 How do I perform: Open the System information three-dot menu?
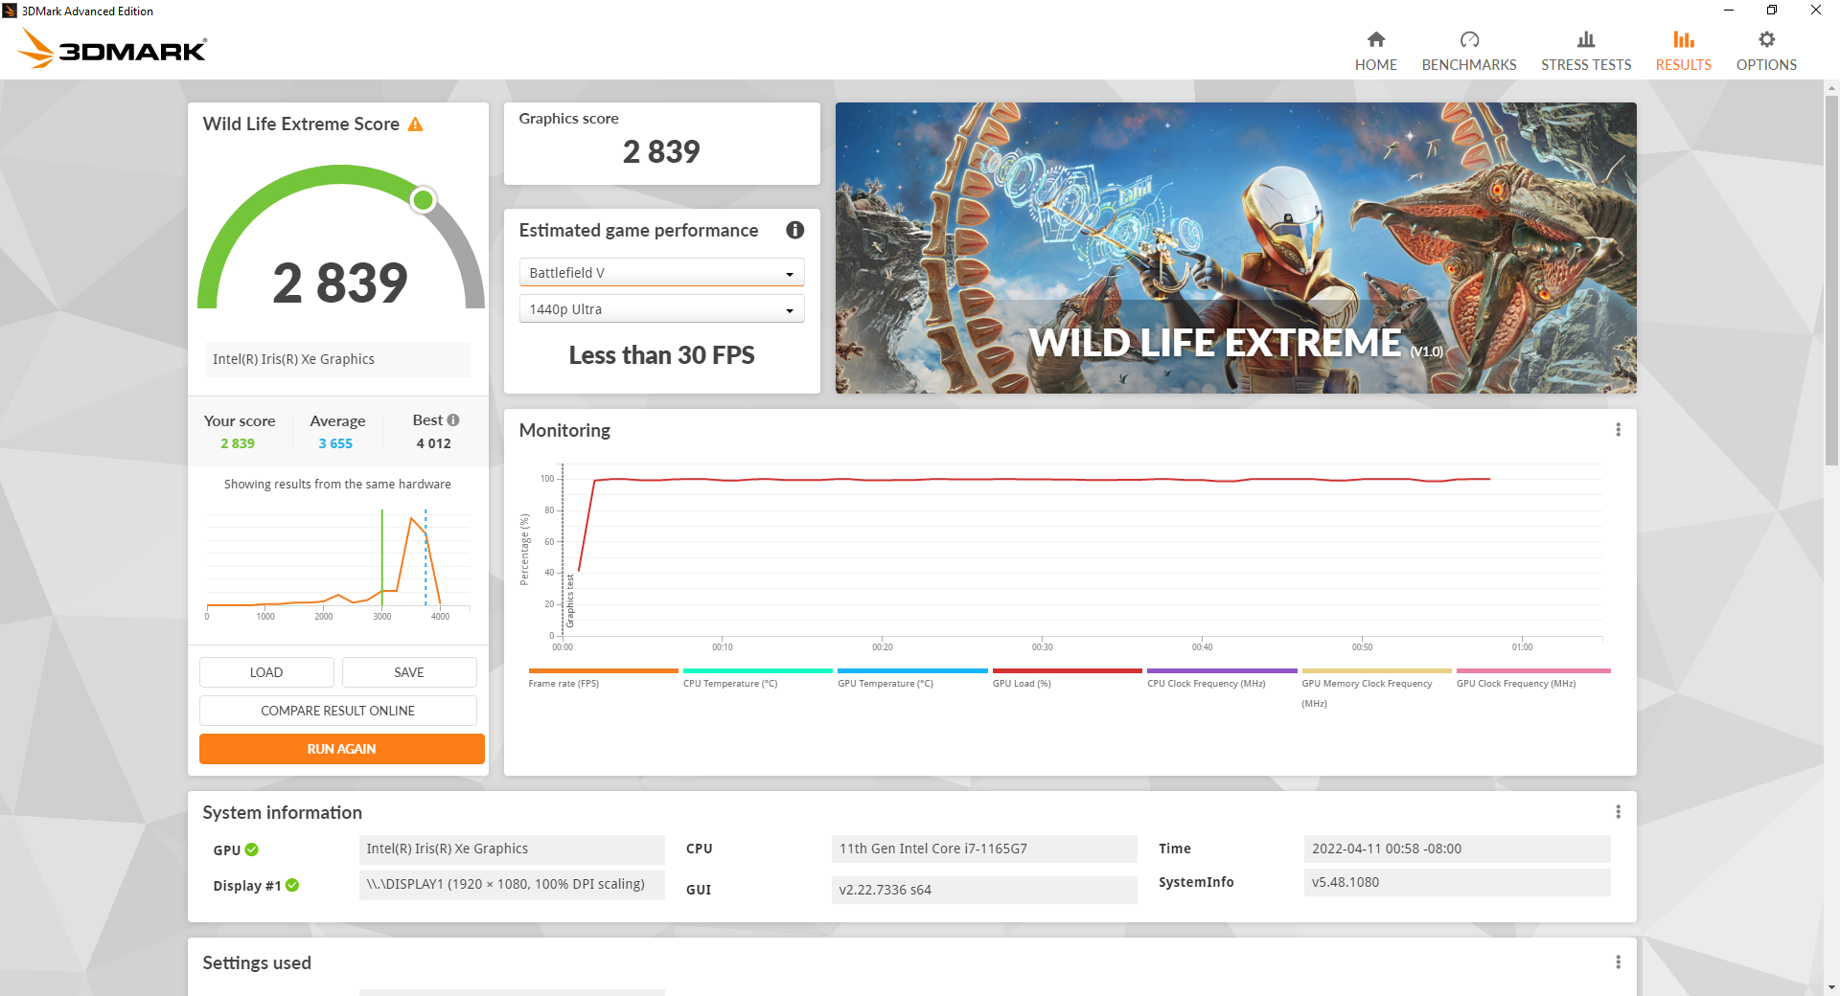(x=1618, y=812)
